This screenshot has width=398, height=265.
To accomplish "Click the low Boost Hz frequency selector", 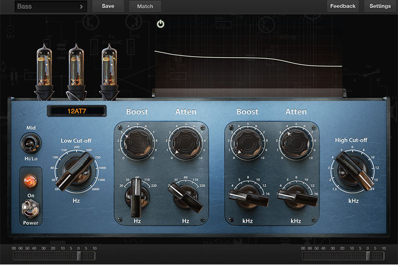I will 136,197.
